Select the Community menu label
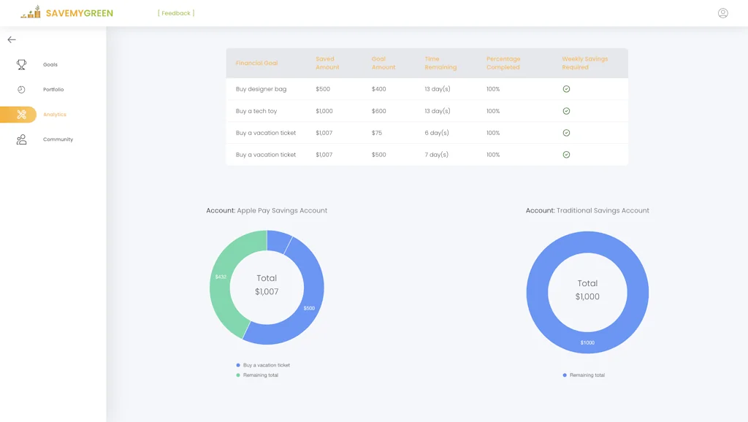 (x=58, y=139)
